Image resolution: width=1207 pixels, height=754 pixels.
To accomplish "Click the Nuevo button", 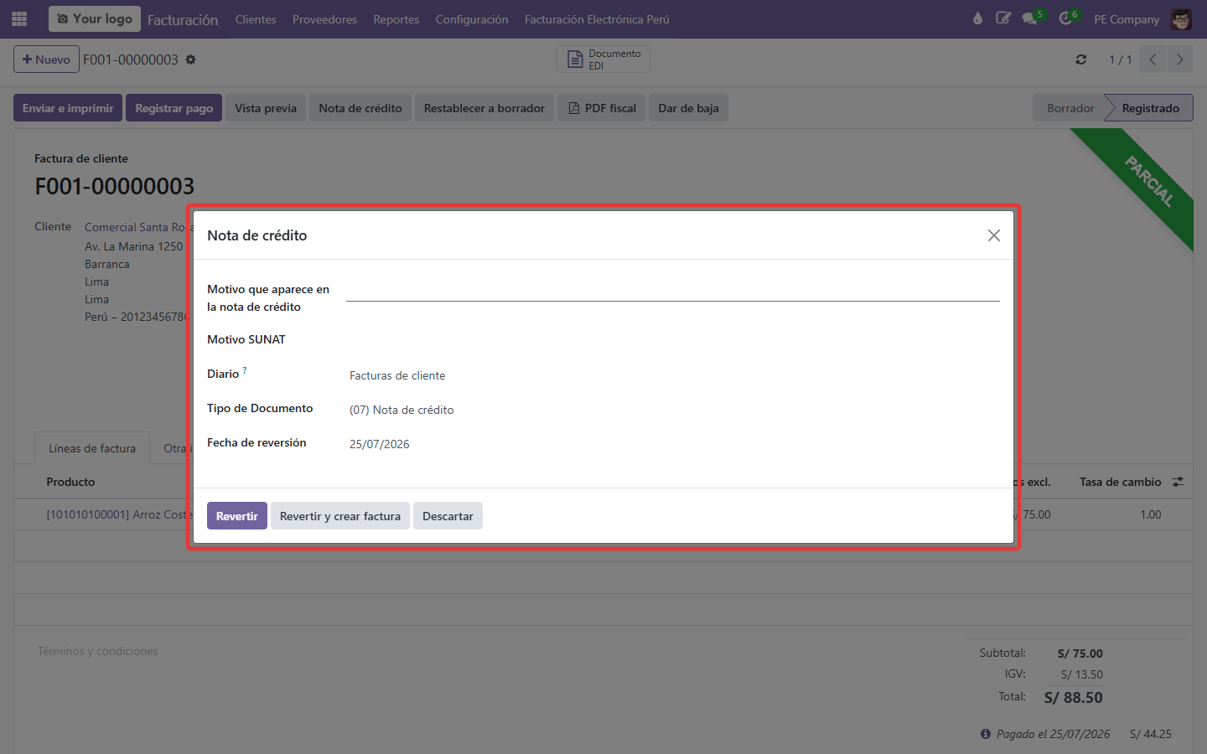I will click(x=46, y=59).
